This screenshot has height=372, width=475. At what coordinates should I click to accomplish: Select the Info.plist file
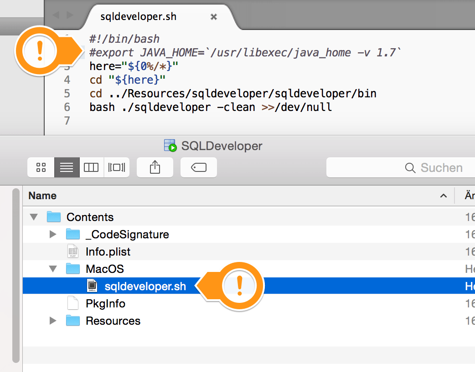click(249, 251)
